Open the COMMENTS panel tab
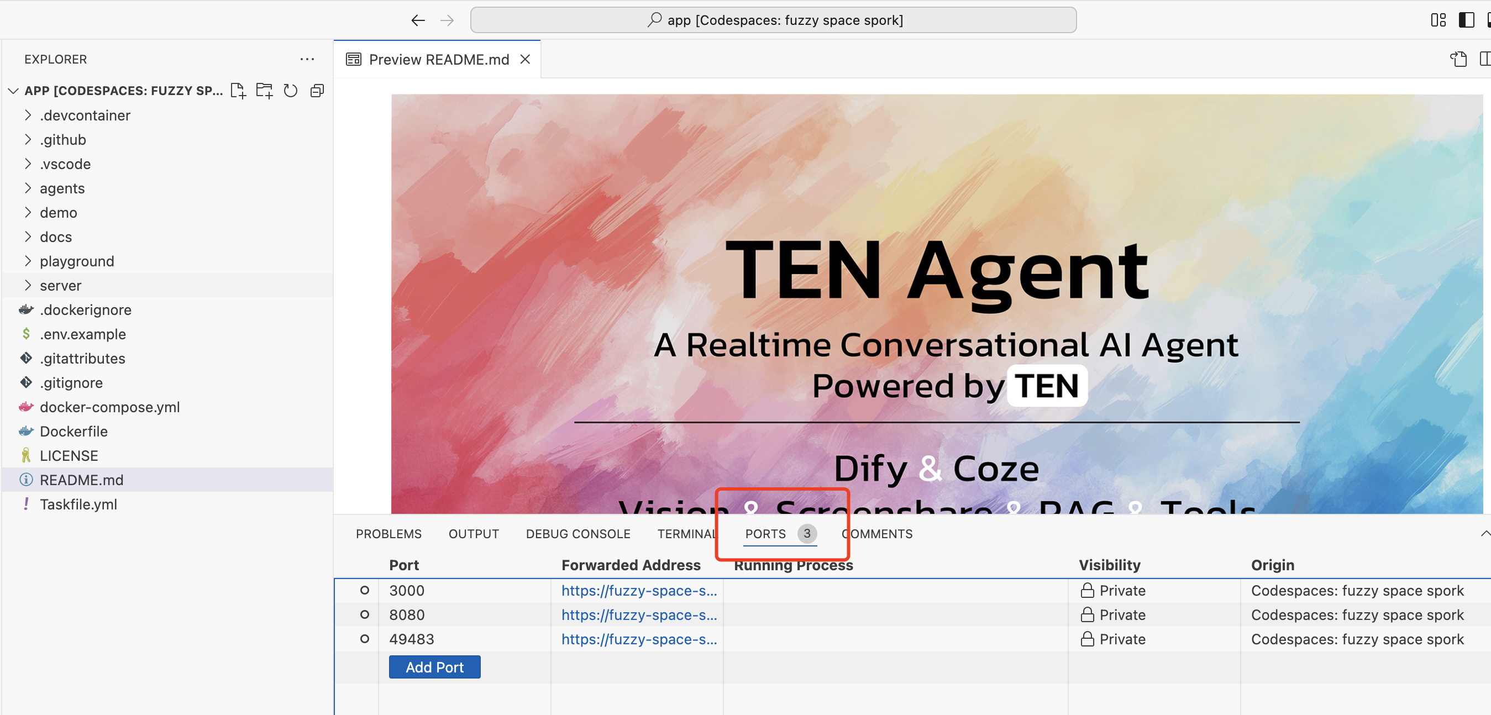Screen dimensions: 1491x715 tap(877, 534)
